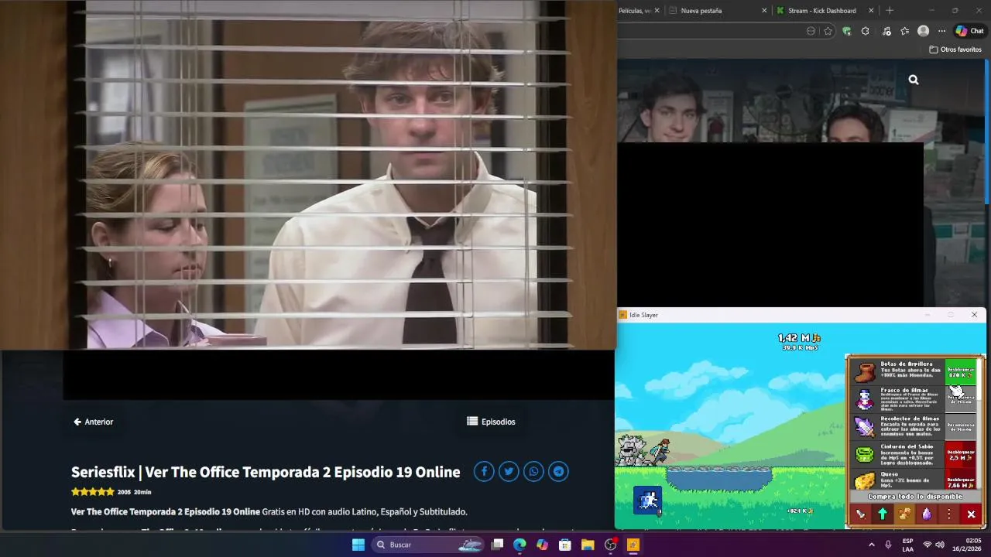The image size is (991, 557).
Task: Click the site search magnifier icon
Action: pyautogui.click(x=914, y=80)
